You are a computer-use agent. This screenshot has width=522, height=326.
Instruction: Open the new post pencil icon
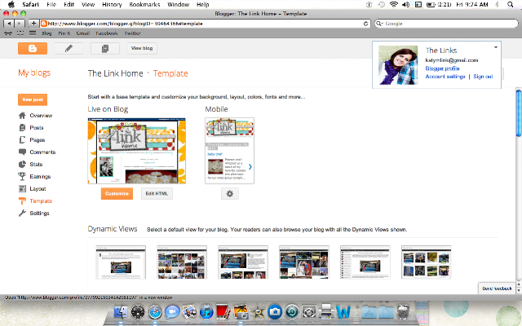tap(69, 49)
